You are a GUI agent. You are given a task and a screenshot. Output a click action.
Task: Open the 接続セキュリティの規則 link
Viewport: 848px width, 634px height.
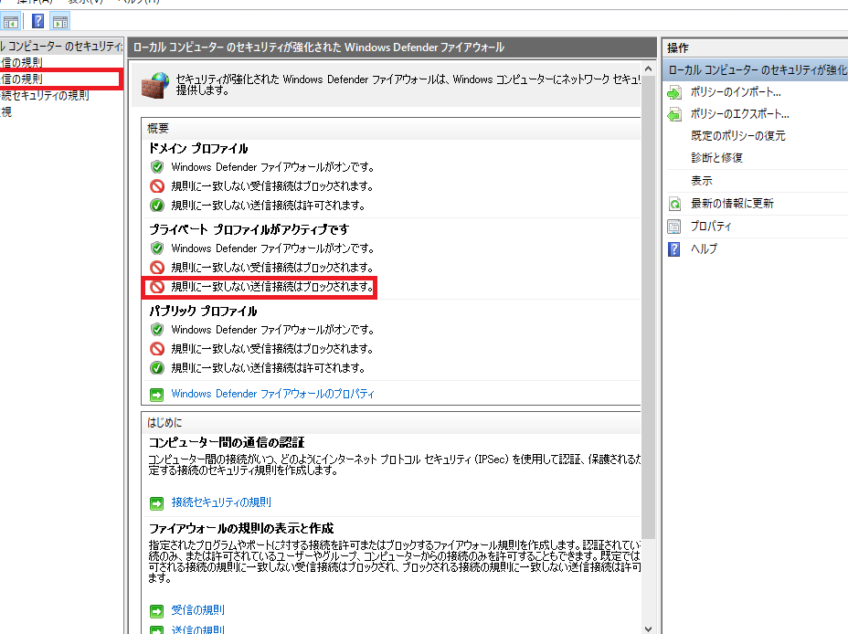[x=221, y=502]
